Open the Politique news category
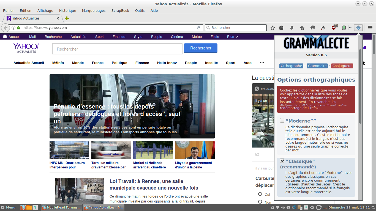Viewport: 376px width, 211px height. coord(119,63)
